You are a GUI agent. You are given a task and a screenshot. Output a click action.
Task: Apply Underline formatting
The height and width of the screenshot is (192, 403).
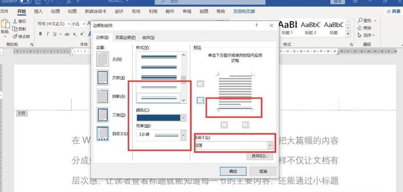pos(55,34)
